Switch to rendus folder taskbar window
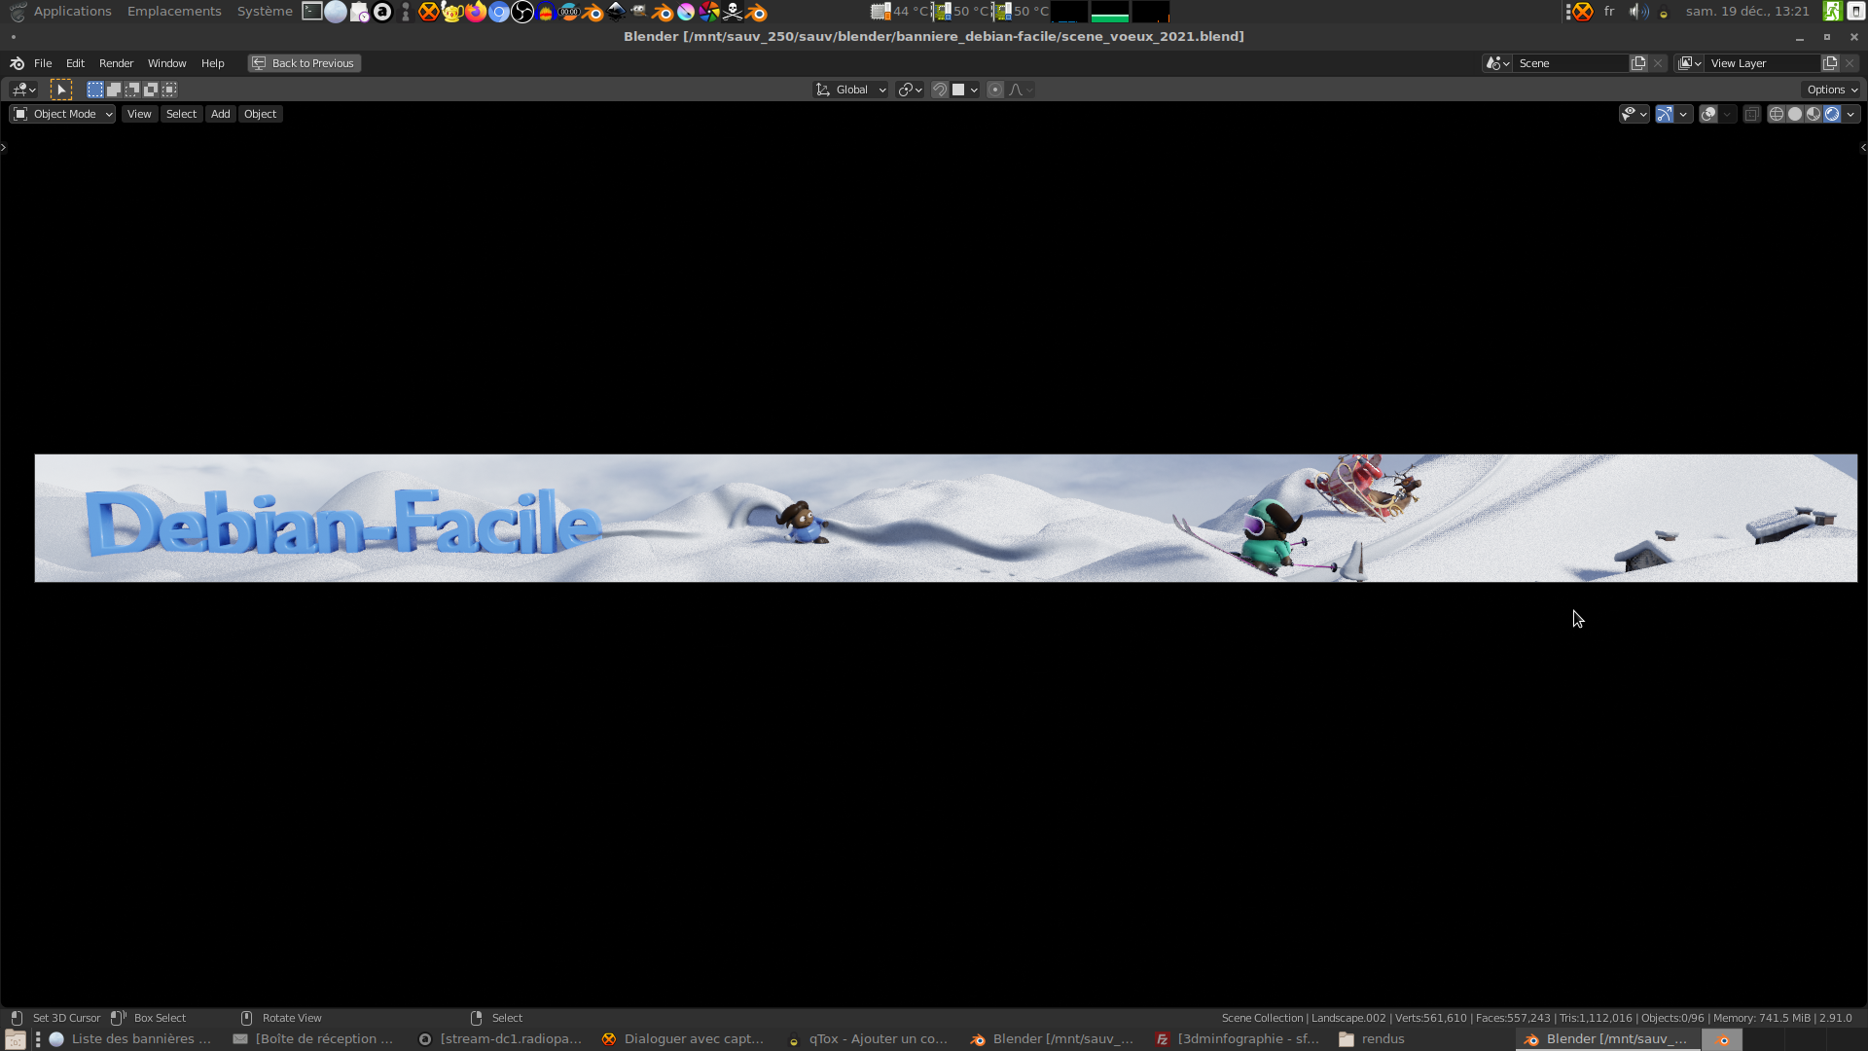The image size is (1868, 1051). pos(1372,1039)
